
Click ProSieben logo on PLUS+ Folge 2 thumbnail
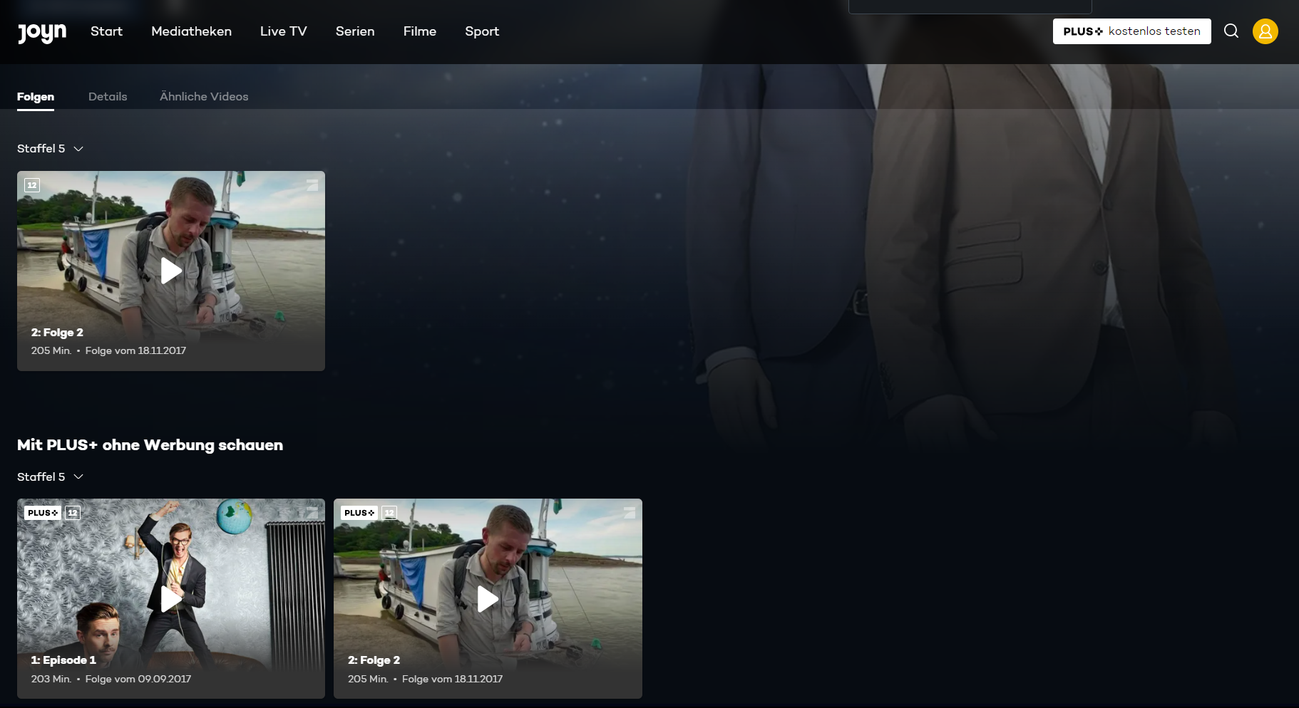pos(630,513)
